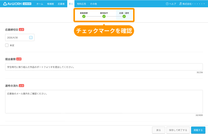Click the 選考の流れ label
The image size is (208, 135).
click(11, 86)
